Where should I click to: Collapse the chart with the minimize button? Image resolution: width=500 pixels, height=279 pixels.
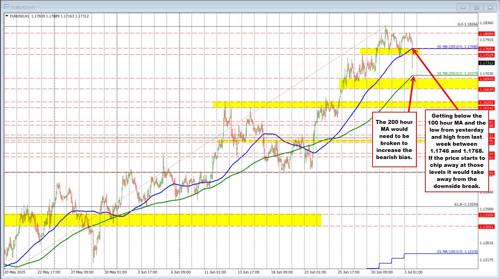click(462, 7)
